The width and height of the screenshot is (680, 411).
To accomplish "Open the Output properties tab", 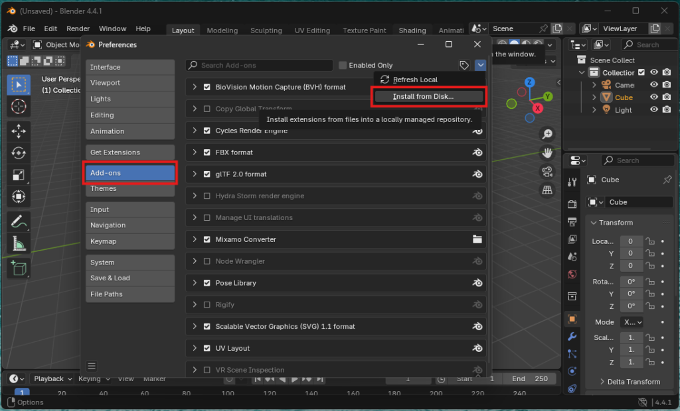I will 572,221.
